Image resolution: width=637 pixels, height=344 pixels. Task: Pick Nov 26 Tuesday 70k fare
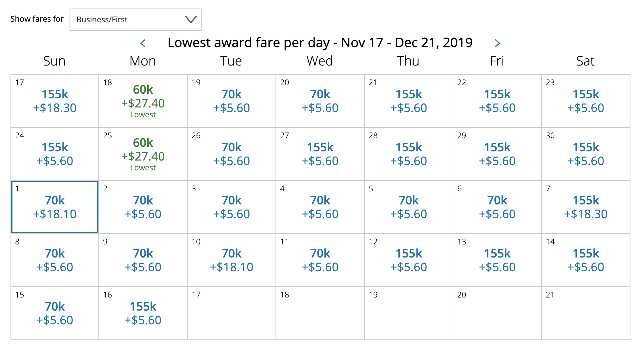coord(232,154)
